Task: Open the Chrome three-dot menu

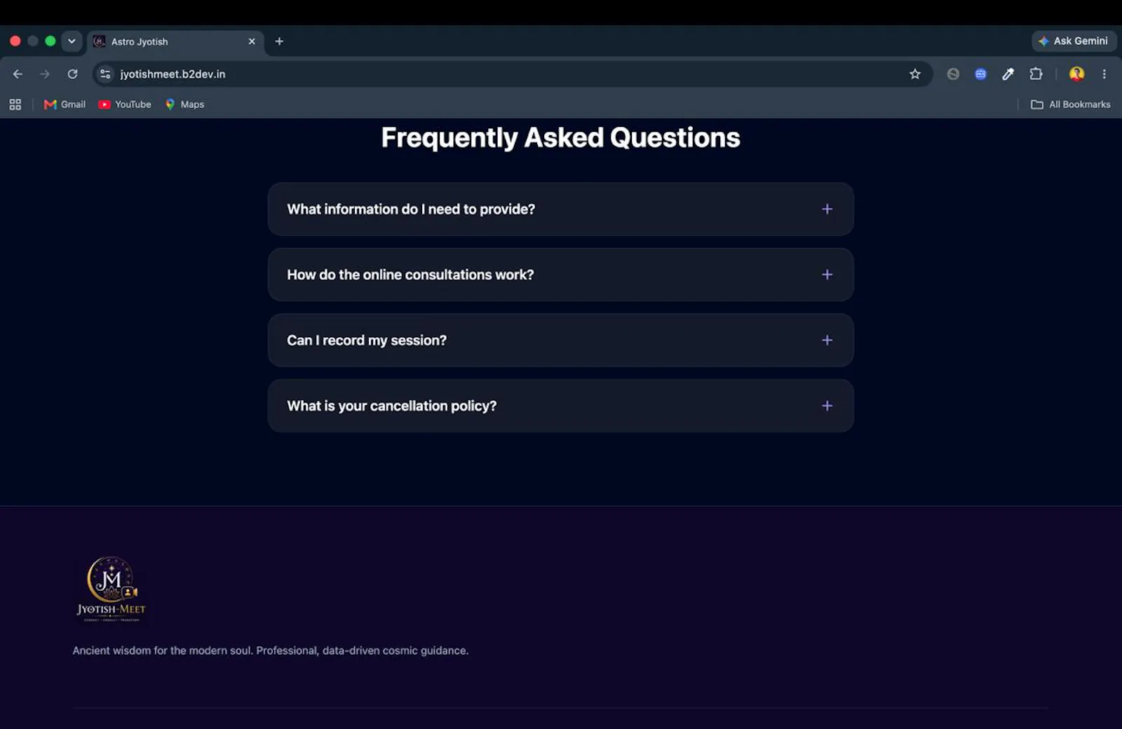Action: [x=1104, y=74]
